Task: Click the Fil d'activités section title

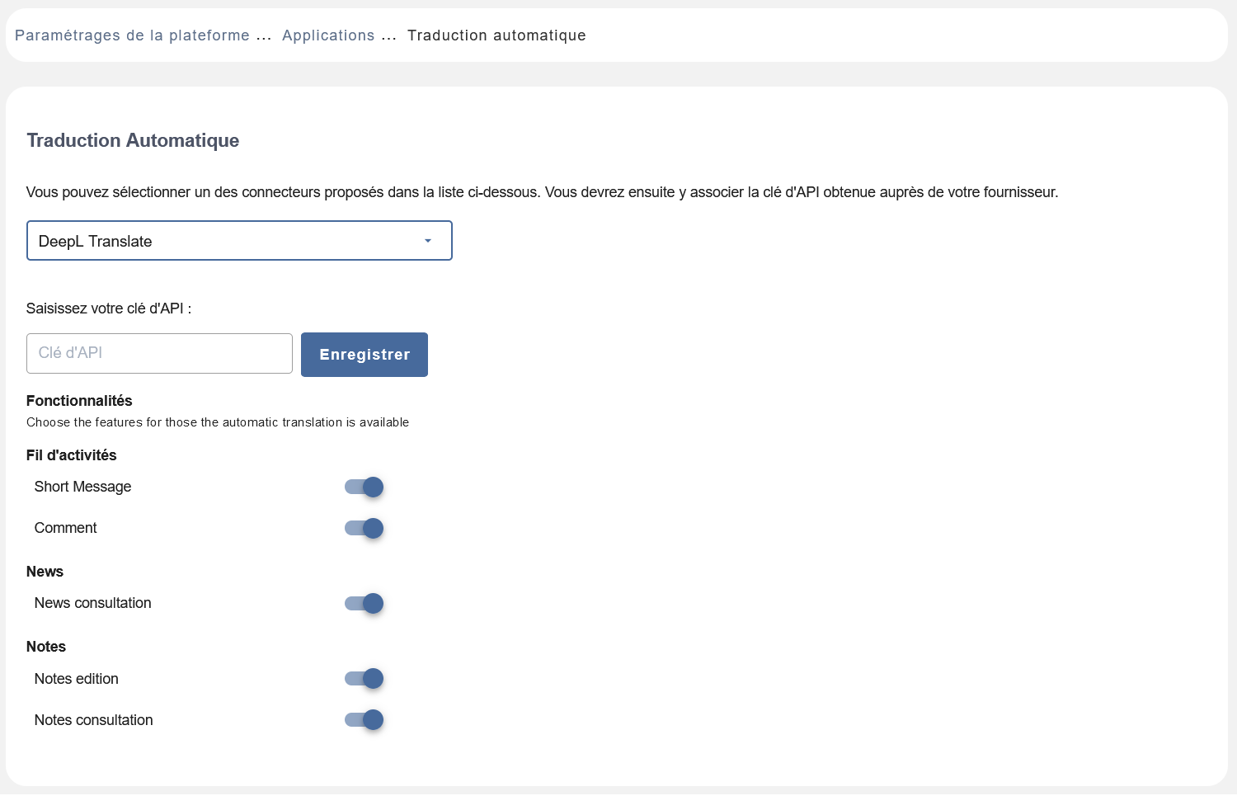Action: [x=71, y=455]
